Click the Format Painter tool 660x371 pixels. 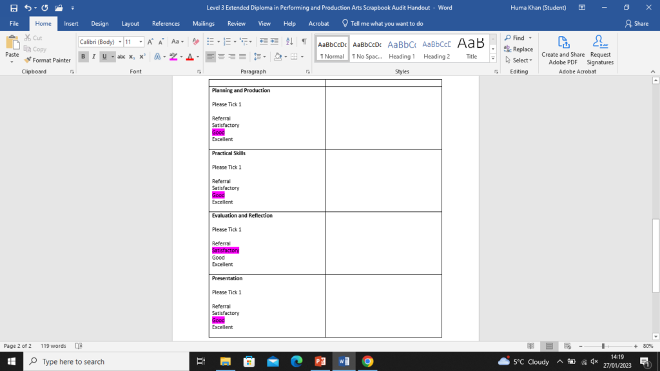pos(48,60)
